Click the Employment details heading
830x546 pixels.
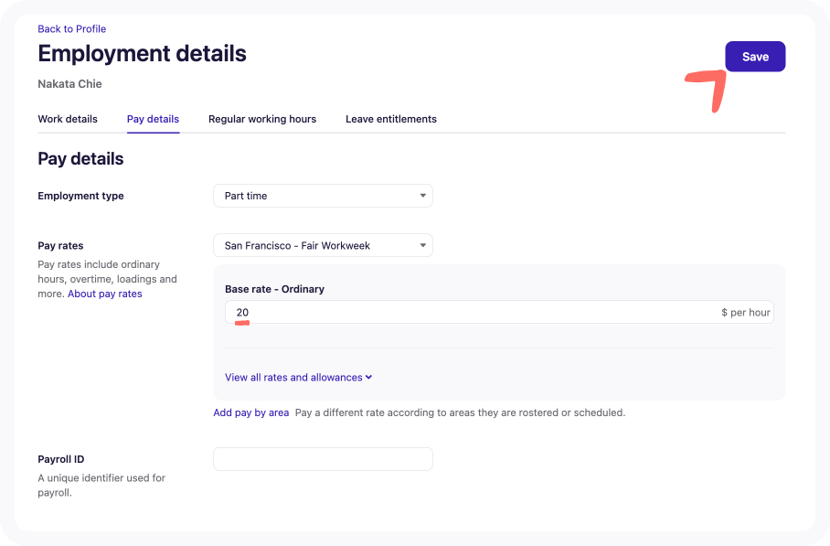(142, 53)
